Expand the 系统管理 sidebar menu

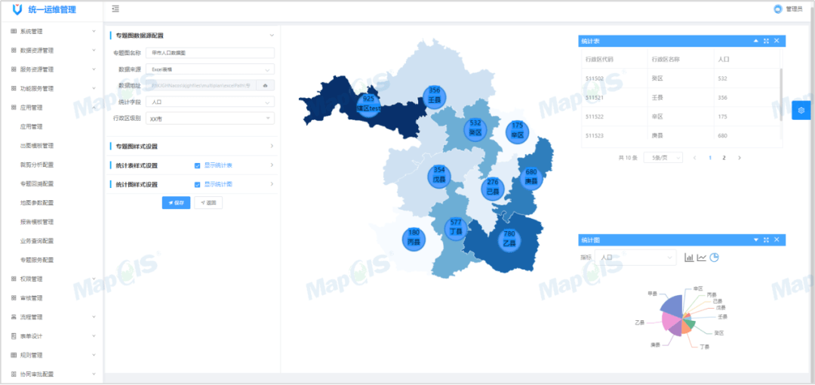(51, 32)
